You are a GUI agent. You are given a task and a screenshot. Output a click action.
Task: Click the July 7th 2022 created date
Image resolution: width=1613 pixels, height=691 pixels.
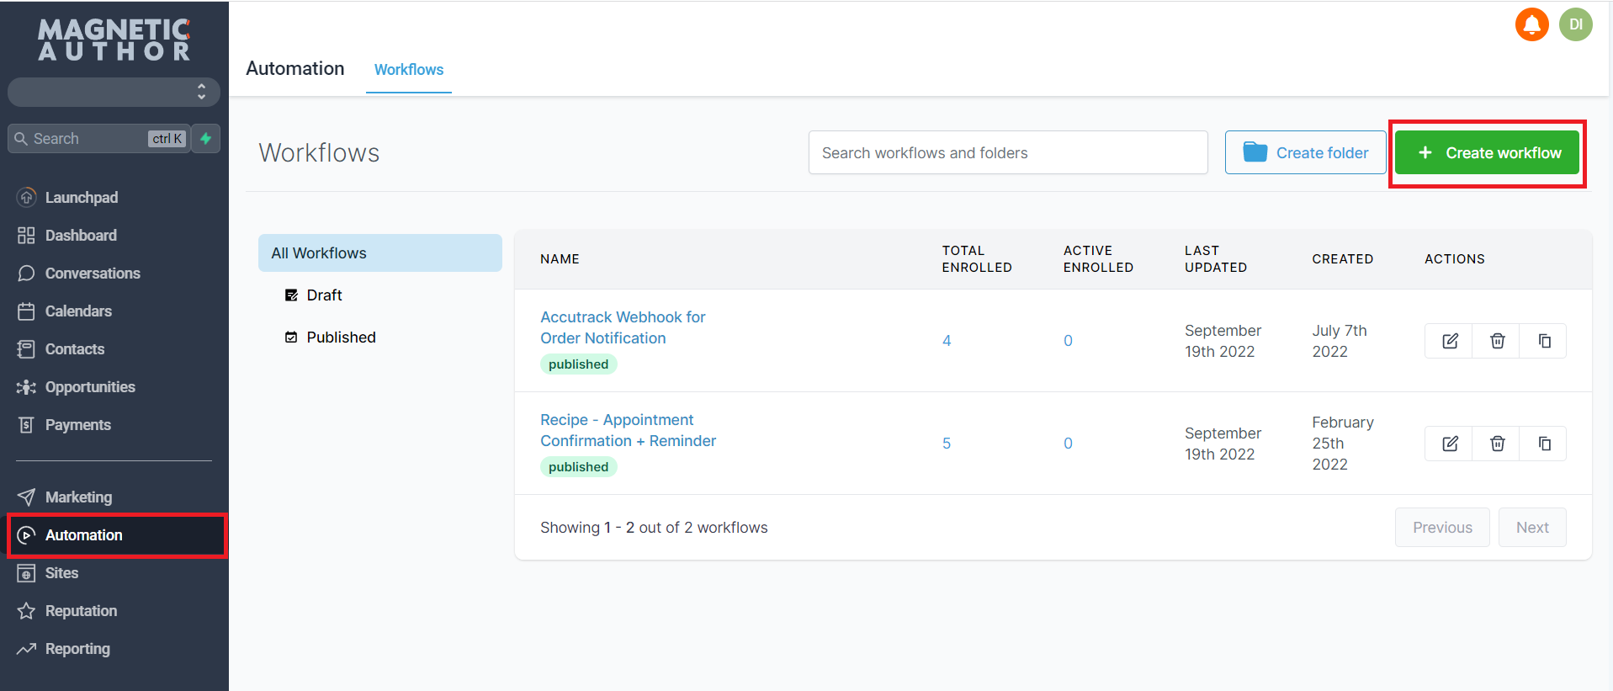tap(1340, 341)
